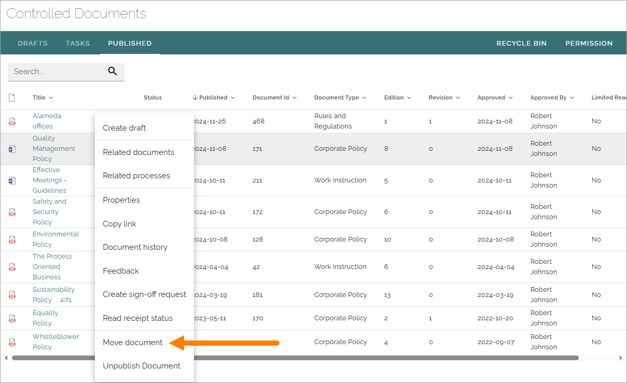Click left arrow of horizontal scrollbar

point(6,358)
